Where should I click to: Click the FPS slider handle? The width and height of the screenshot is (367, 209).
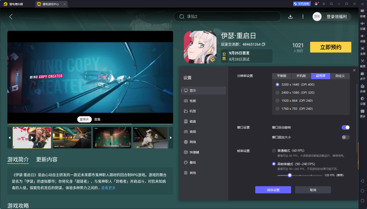289,175
